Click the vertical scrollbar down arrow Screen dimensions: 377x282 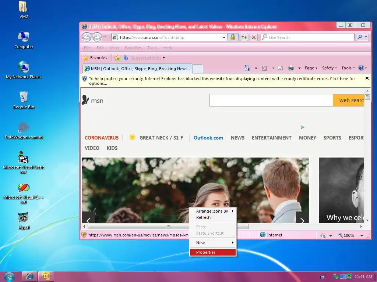[x=367, y=220]
